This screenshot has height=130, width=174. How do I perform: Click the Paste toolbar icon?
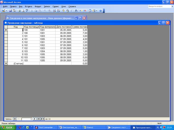pyautogui.click(x=40, y=11)
